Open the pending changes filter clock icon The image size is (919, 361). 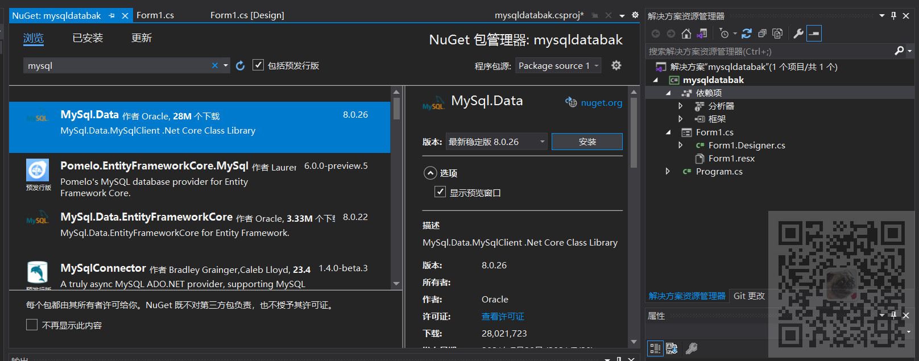tap(724, 34)
